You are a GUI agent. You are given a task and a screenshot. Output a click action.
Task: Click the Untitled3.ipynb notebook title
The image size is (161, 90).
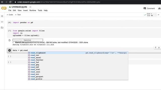[19, 7]
